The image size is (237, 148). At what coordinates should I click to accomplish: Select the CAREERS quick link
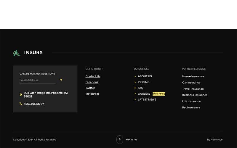144,94
